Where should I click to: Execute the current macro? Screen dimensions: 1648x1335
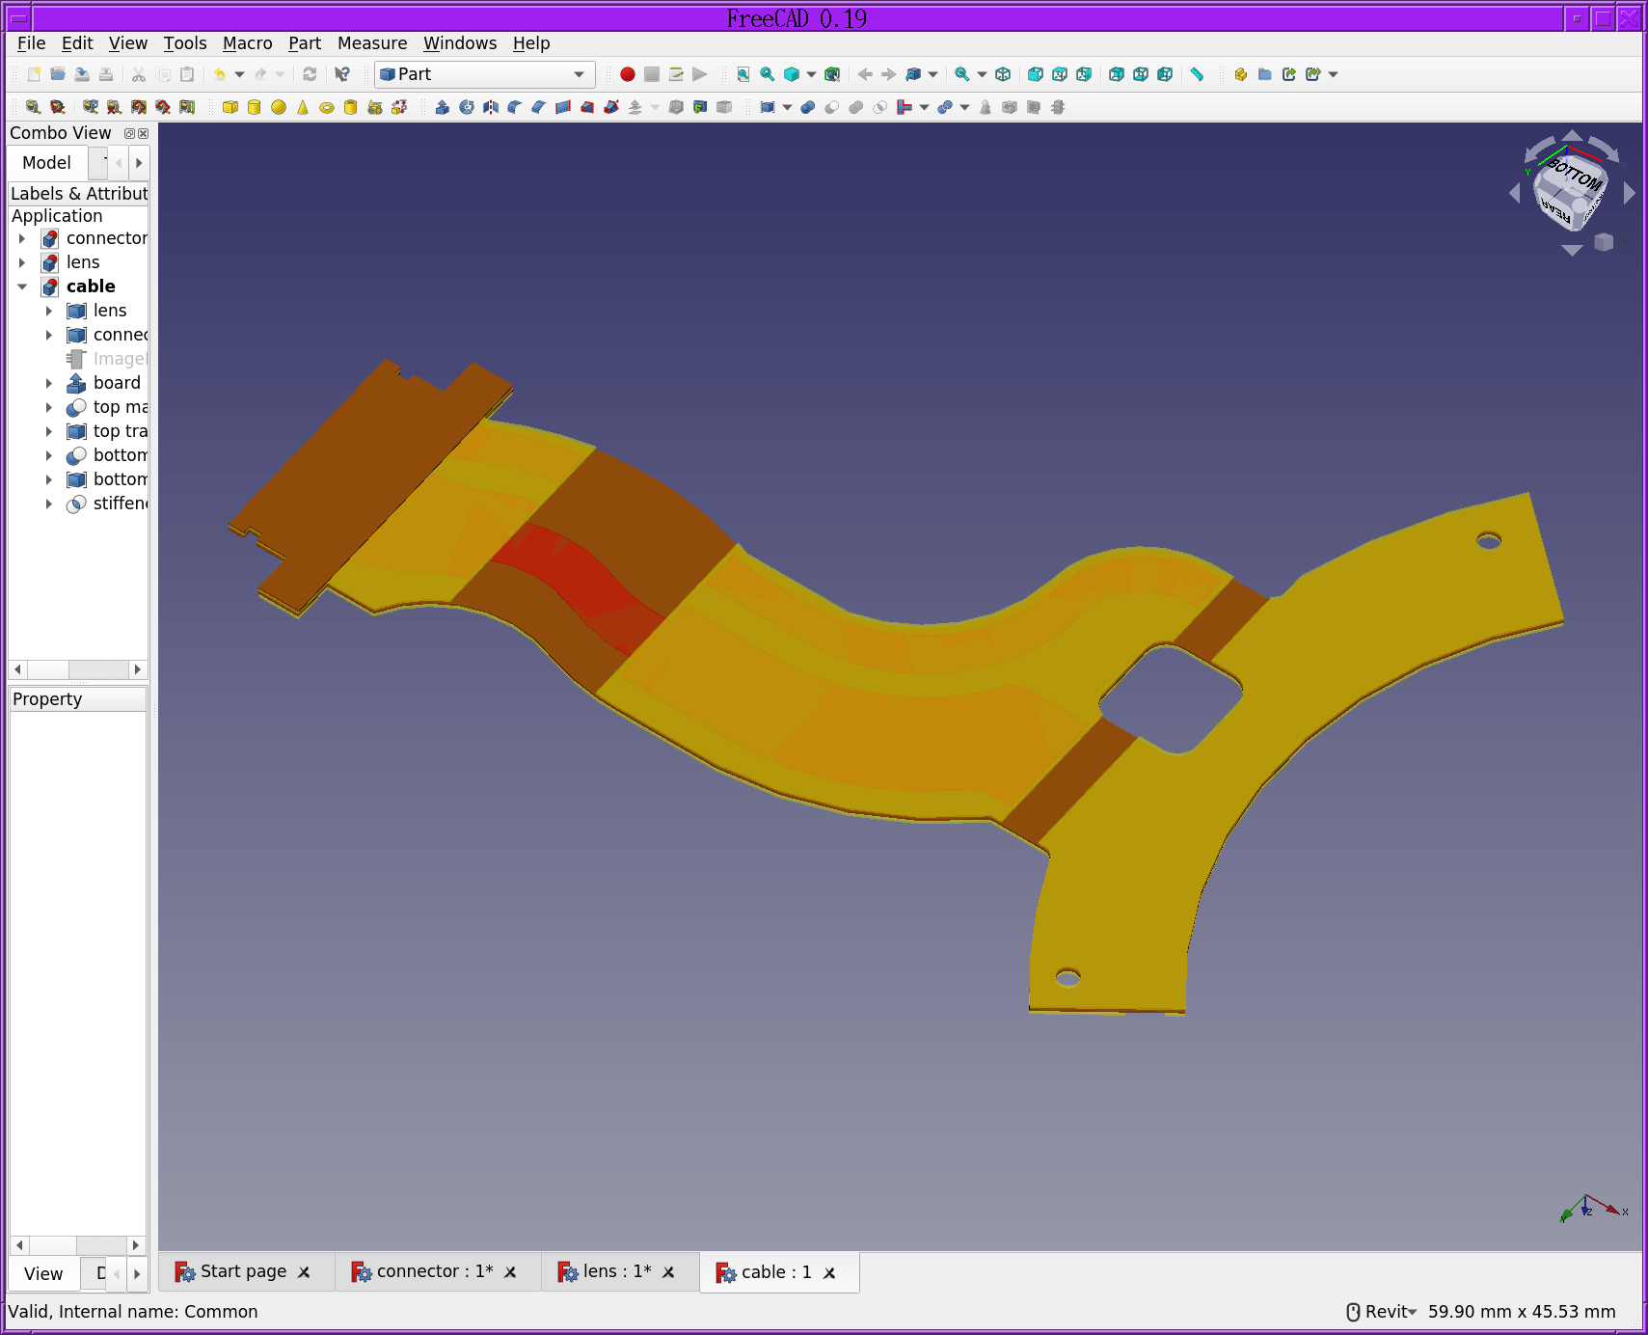coord(700,74)
